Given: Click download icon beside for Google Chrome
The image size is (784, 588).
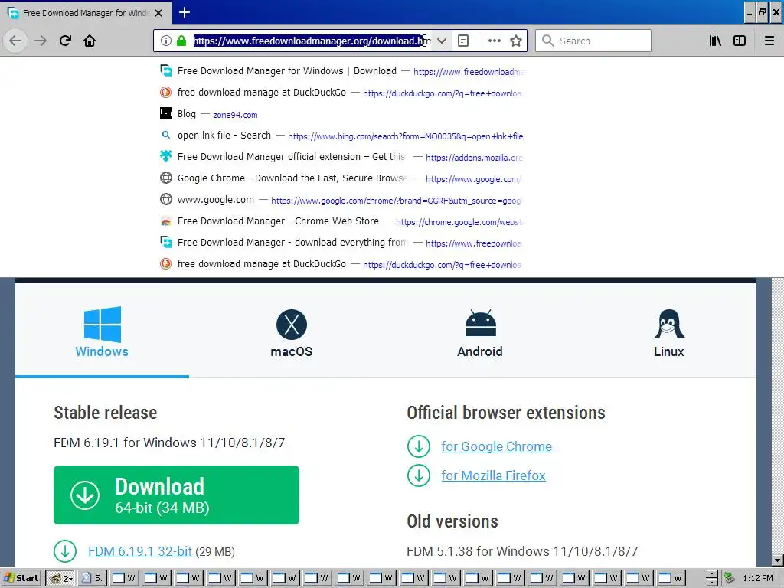Looking at the screenshot, I should [419, 446].
